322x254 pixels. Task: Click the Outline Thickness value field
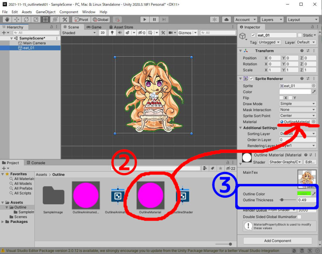pos(307,200)
